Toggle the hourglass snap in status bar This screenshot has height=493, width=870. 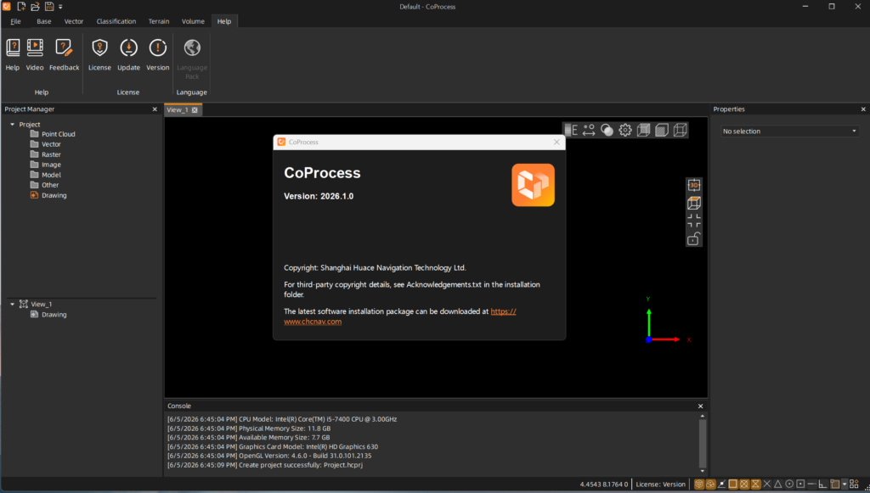coord(755,485)
